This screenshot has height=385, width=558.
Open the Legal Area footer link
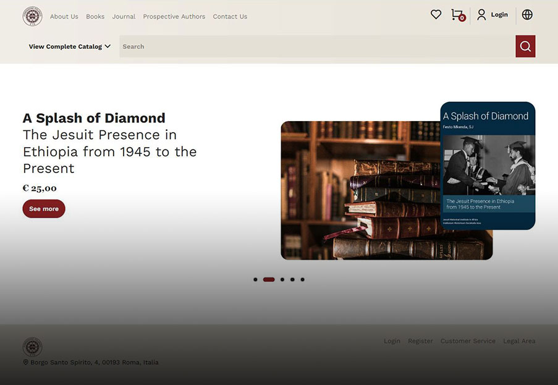[x=519, y=341]
